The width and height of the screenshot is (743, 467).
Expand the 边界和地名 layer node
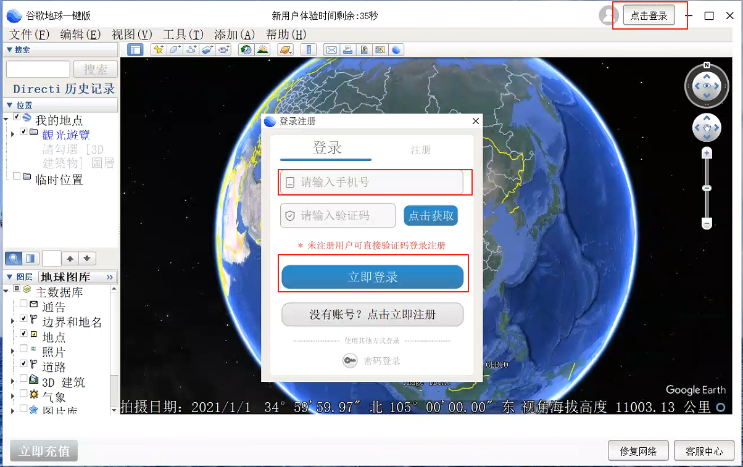point(13,321)
